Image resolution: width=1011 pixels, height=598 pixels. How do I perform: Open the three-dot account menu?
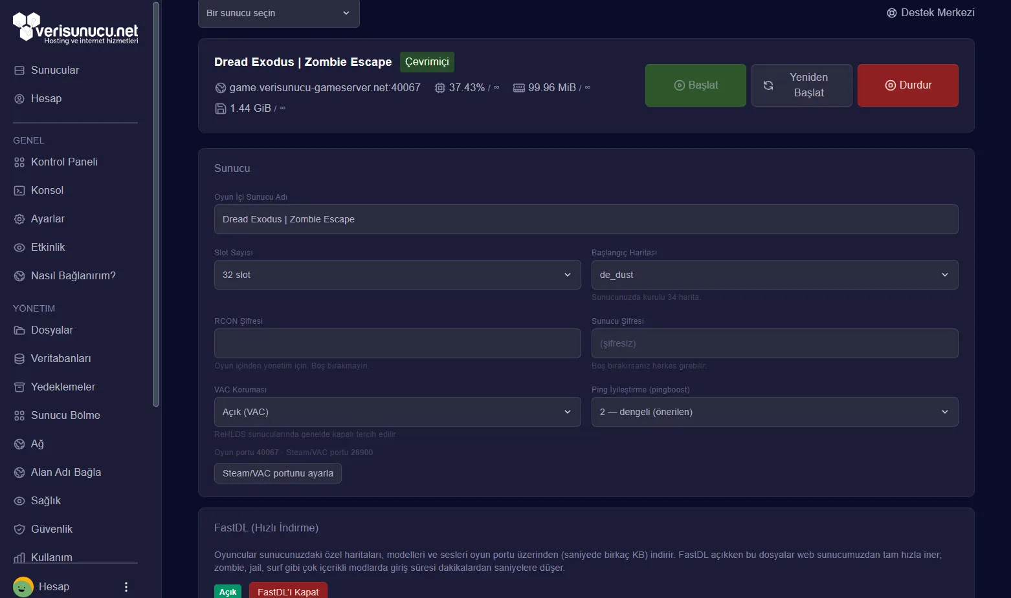click(126, 587)
